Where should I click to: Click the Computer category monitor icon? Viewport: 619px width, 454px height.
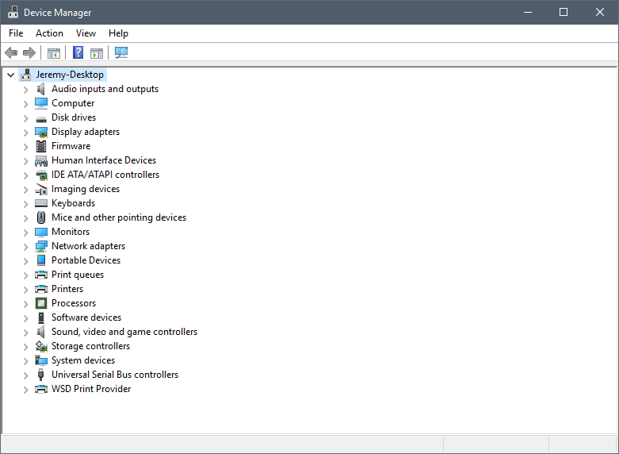coord(41,103)
